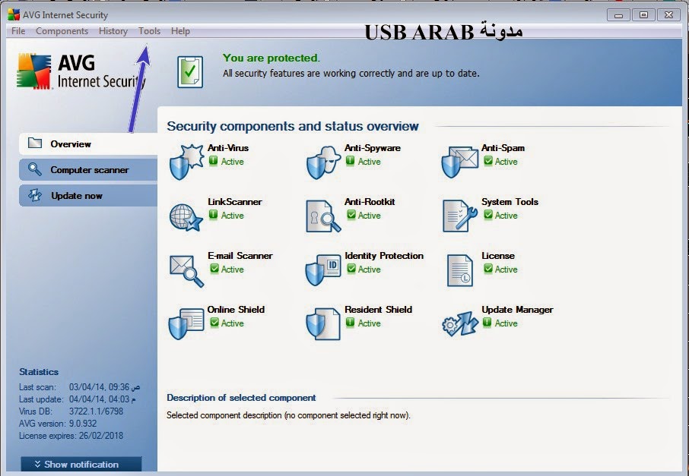
Task: Open the Tools menu
Action: (149, 31)
